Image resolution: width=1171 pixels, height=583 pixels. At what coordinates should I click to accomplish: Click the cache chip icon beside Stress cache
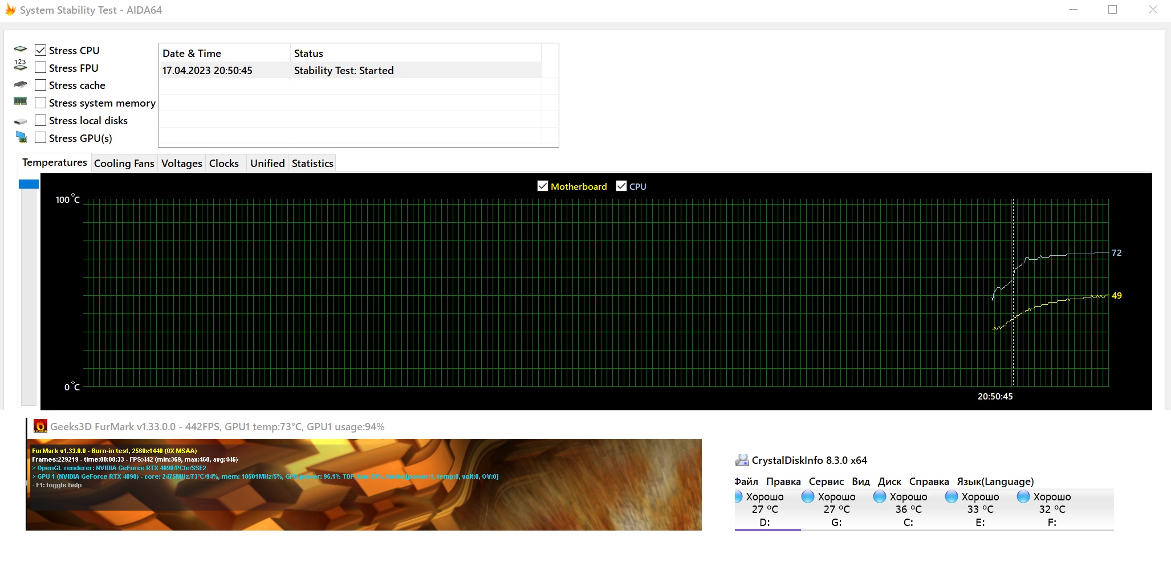tap(21, 85)
